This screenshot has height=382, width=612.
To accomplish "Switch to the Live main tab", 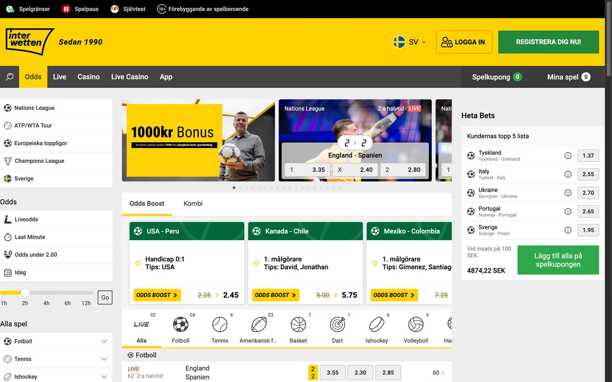I will pos(60,77).
